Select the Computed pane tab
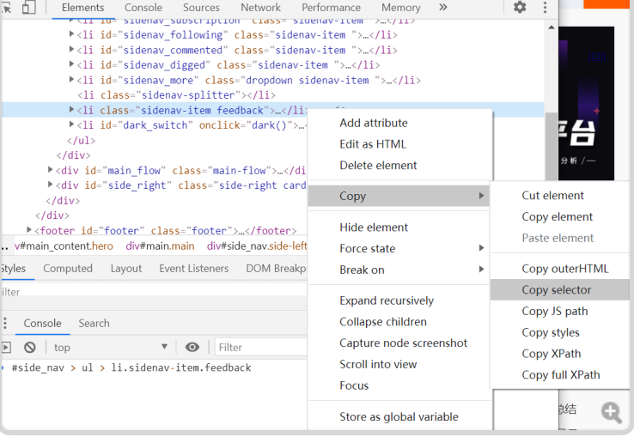Viewport: 634px width, 437px height. 68,269
